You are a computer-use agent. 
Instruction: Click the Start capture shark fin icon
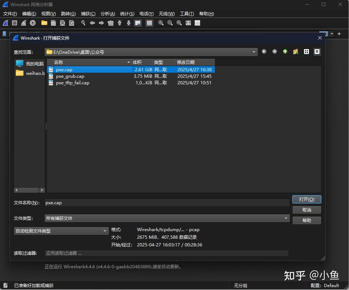(5, 23)
